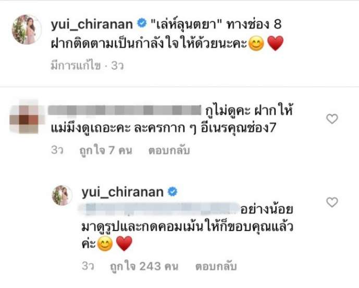
Task: Click the blurred username of the first commenter
Action: (x=125, y=110)
